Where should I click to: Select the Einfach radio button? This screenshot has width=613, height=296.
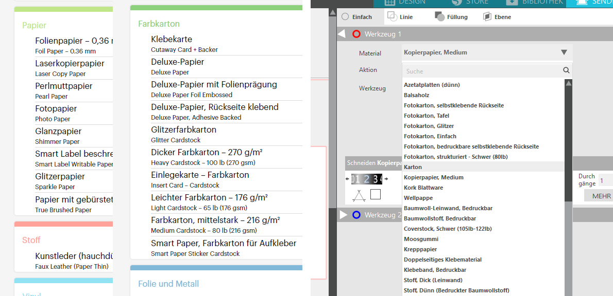click(x=345, y=17)
